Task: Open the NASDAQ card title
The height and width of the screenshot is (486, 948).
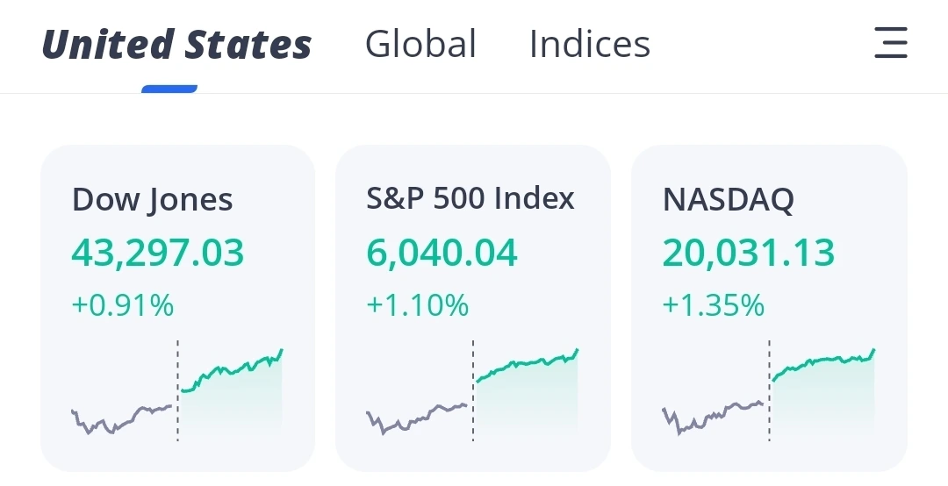Action: [x=728, y=200]
